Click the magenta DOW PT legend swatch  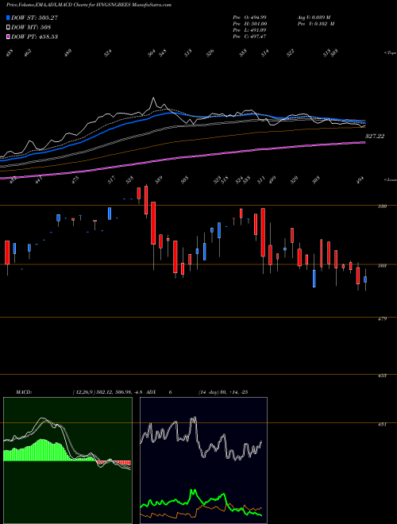pos(9,37)
